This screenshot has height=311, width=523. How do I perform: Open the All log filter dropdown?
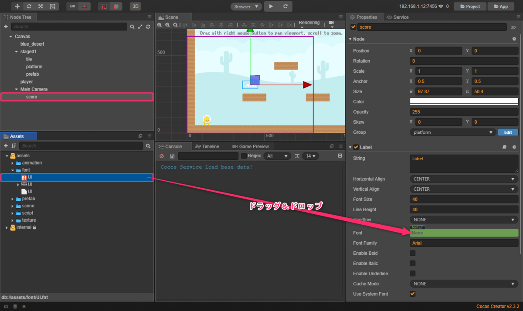coord(278,156)
